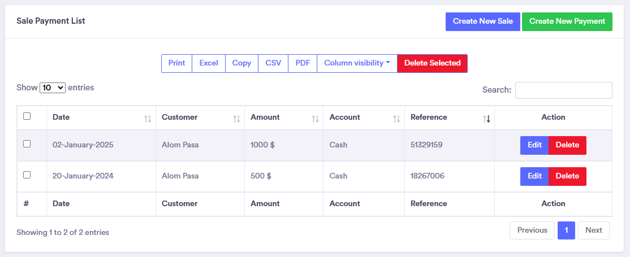The width and height of the screenshot is (630, 257).
Task: Export the table as Excel
Action: click(209, 63)
